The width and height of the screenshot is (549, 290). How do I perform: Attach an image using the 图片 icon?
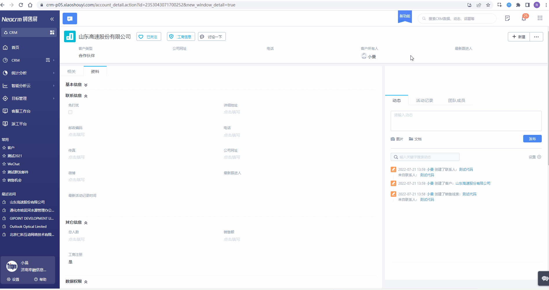pyautogui.click(x=397, y=139)
